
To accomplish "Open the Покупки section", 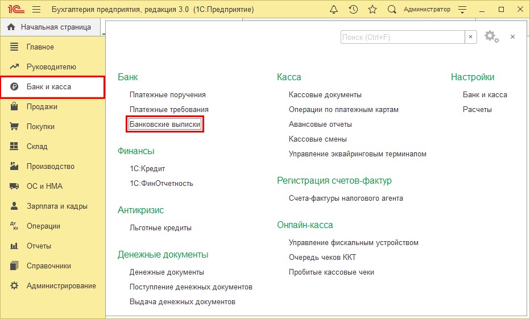I will (52, 127).
